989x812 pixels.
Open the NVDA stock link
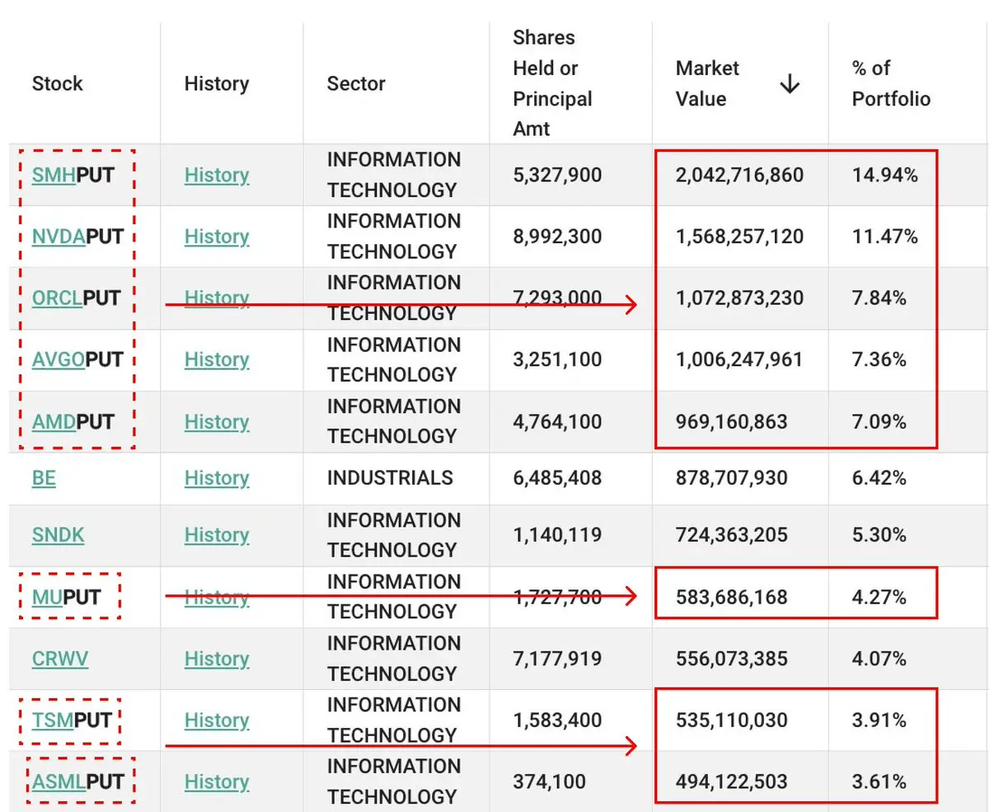click(59, 237)
